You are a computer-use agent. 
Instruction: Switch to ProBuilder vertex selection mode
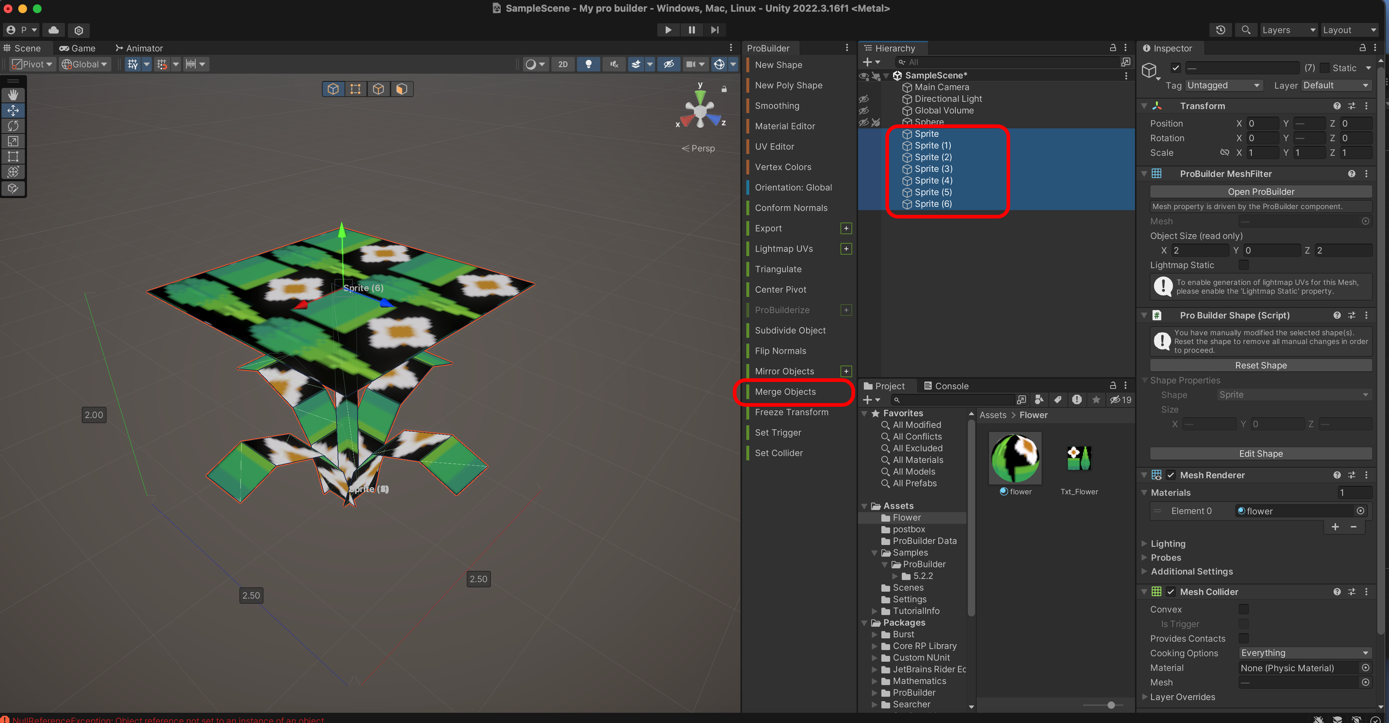click(355, 89)
